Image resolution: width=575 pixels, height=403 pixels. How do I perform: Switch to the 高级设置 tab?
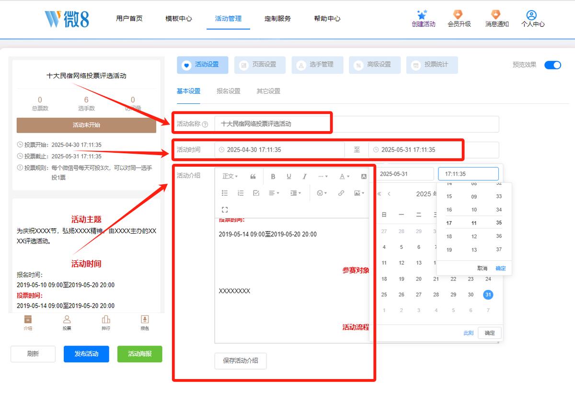coord(375,65)
